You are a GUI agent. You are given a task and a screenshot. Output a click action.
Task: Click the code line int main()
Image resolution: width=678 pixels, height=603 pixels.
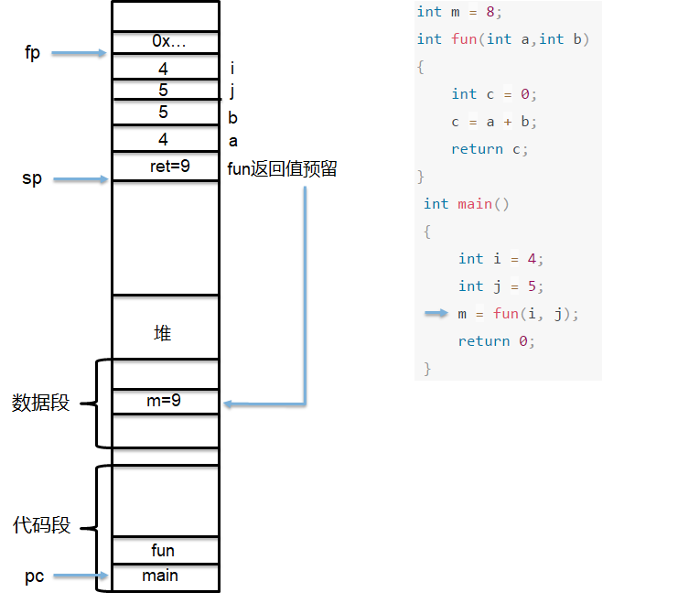[x=466, y=204]
